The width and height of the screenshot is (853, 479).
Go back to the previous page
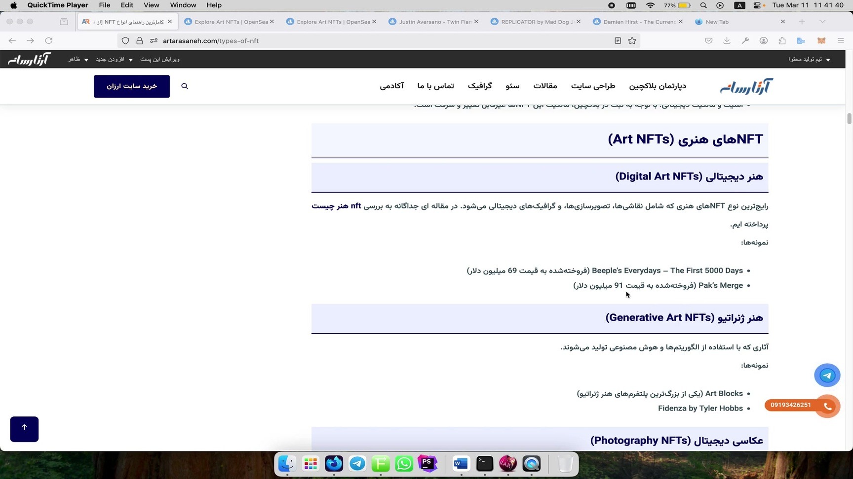tap(12, 41)
